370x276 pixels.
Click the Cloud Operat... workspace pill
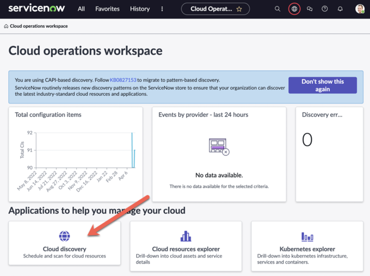tap(215, 9)
